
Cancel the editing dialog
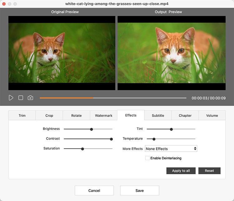click(94, 190)
